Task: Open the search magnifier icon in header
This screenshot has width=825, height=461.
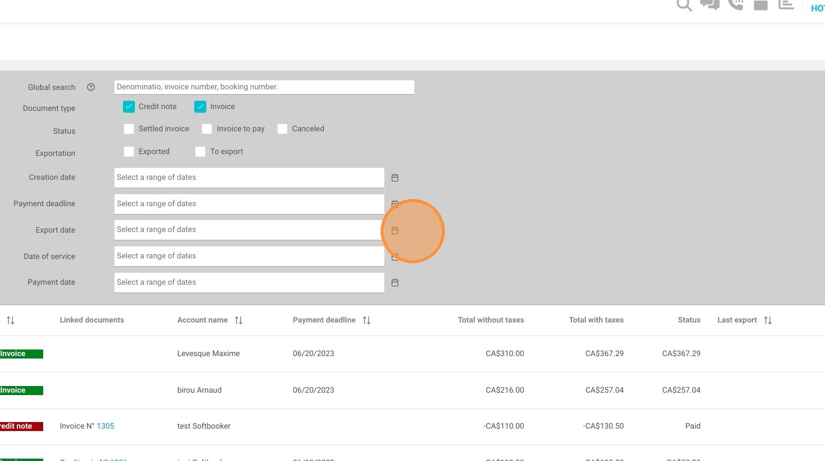Action: click(x=684, y=5)
